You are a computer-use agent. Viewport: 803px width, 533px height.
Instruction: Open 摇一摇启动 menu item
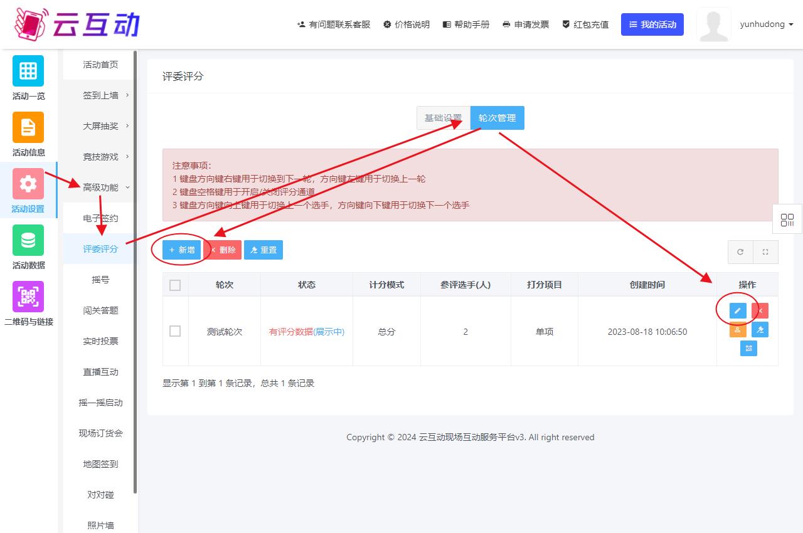100,403
